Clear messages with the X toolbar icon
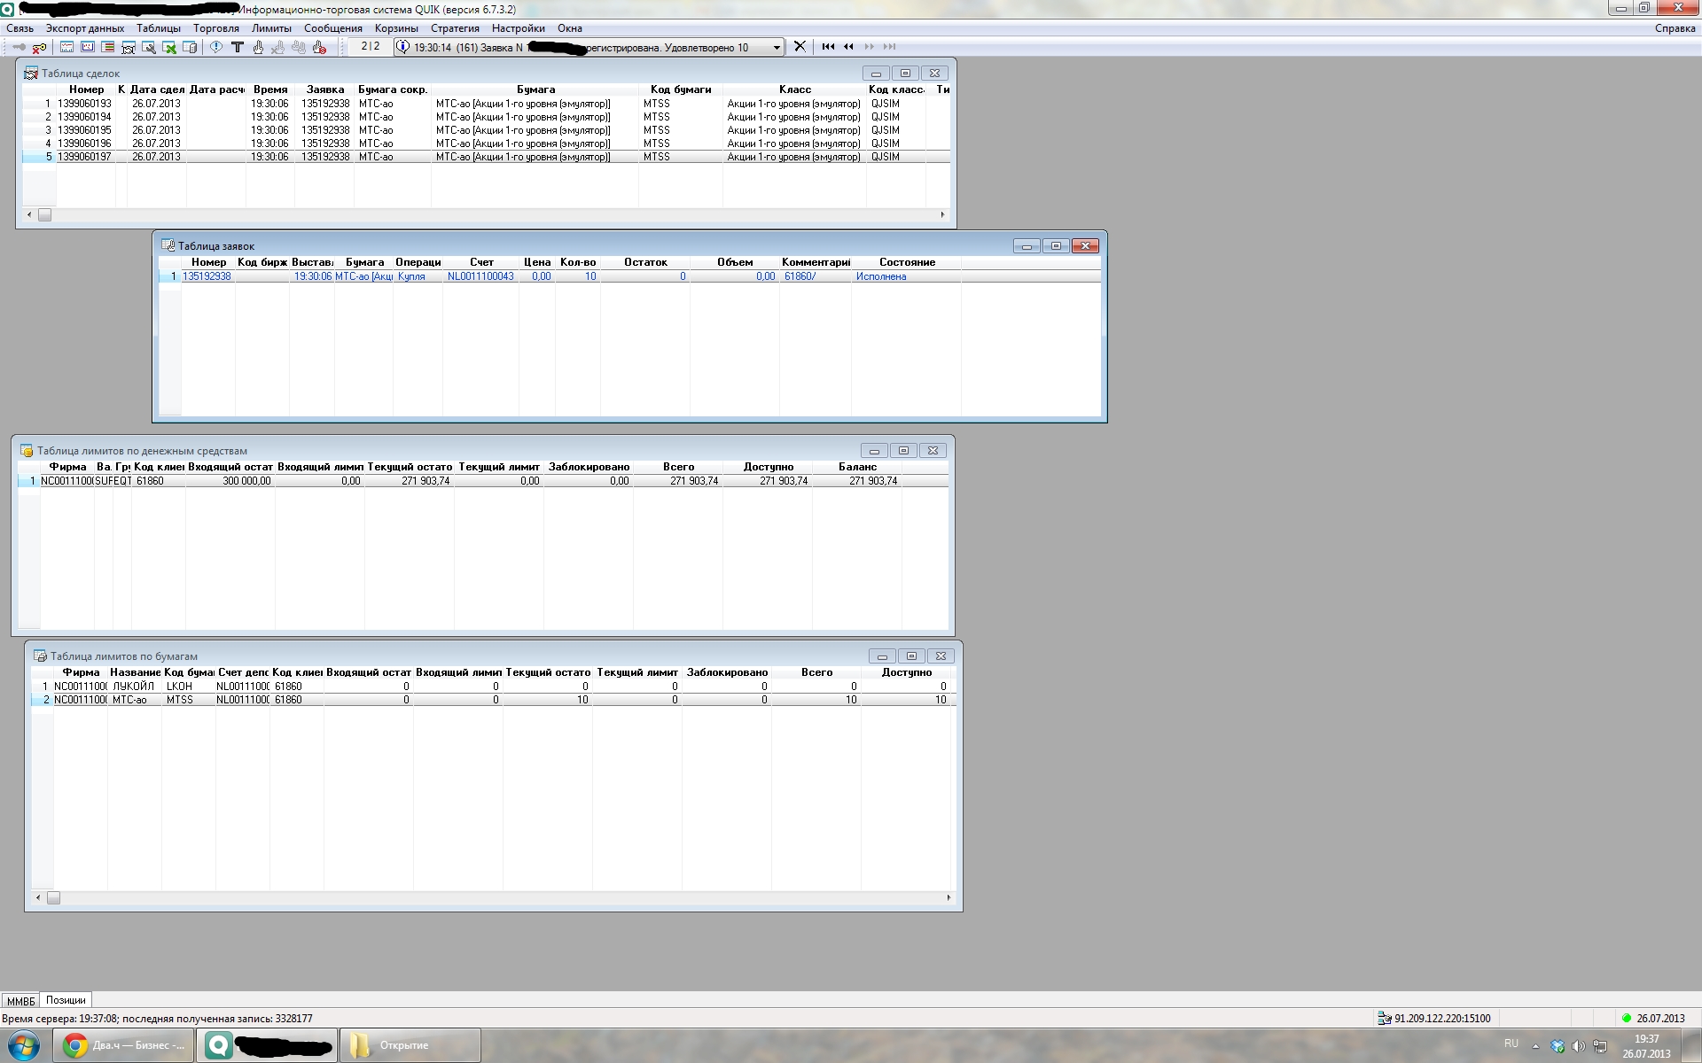Screen dimensions: 1702x1063 pyautogui.click(x=800, y=46)
